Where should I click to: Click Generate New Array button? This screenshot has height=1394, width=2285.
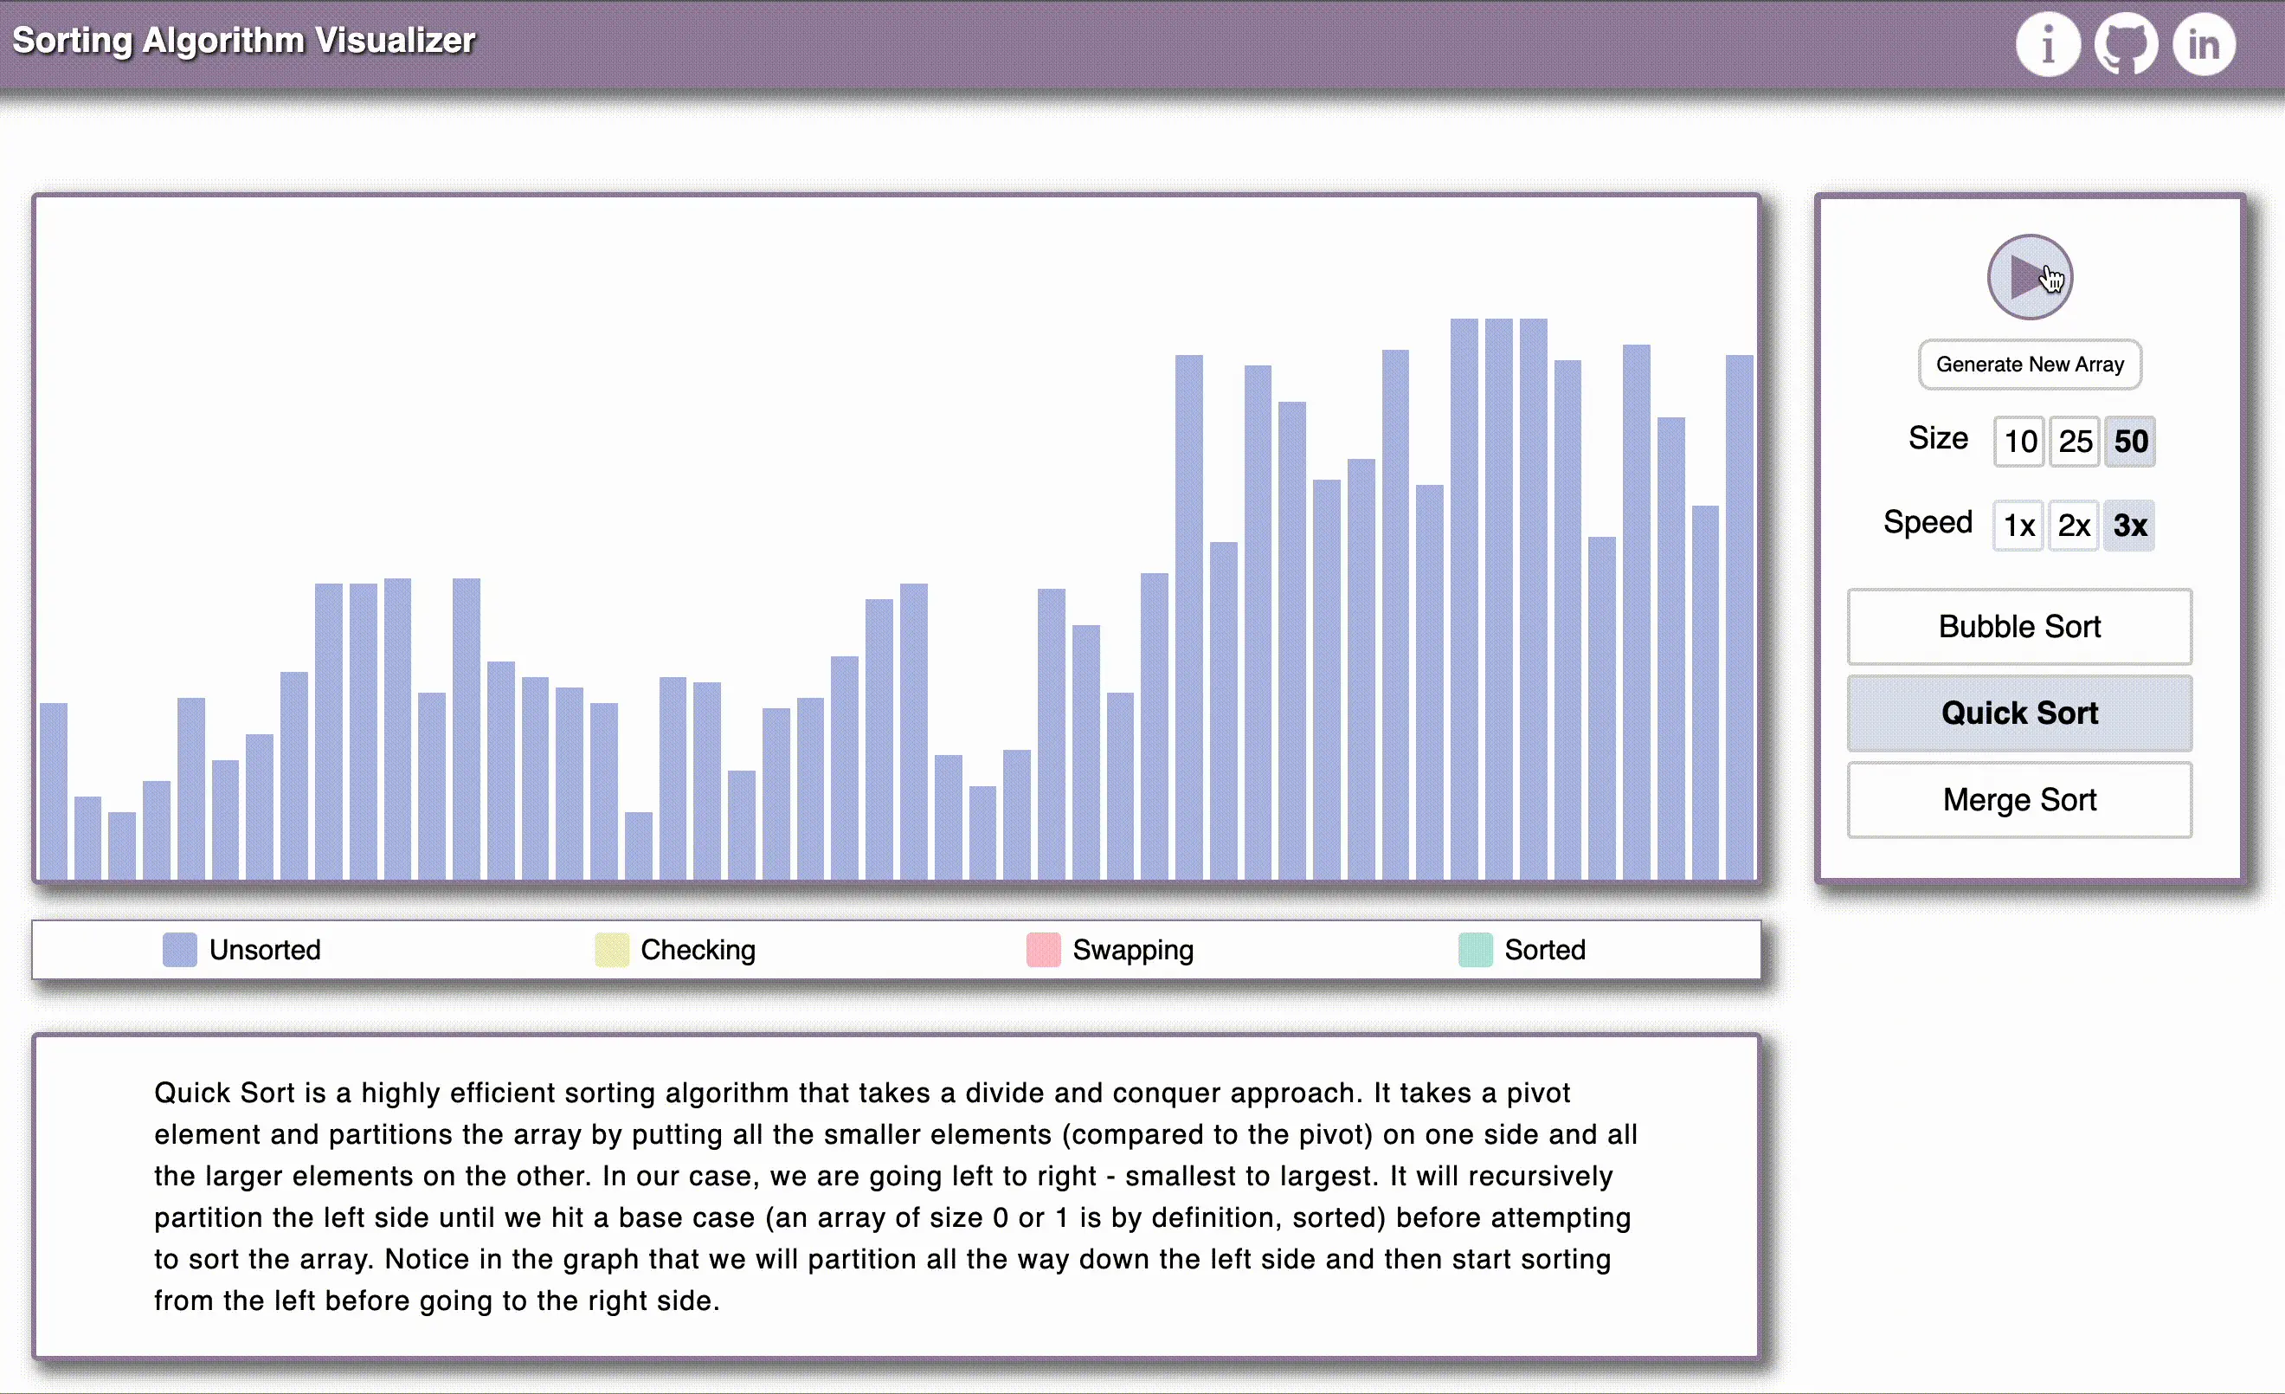[2031, 364]
